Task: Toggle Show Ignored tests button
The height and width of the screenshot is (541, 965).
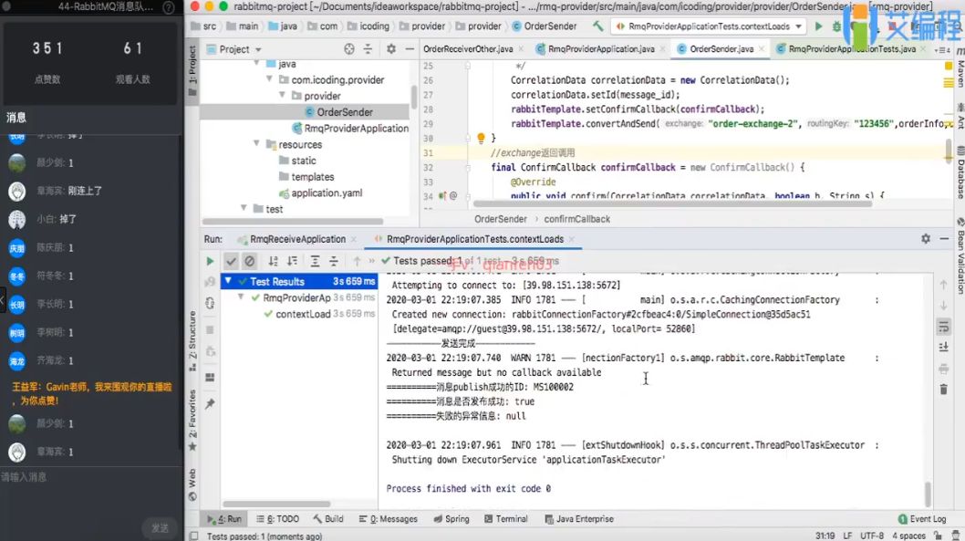Action: pos(249,261)
